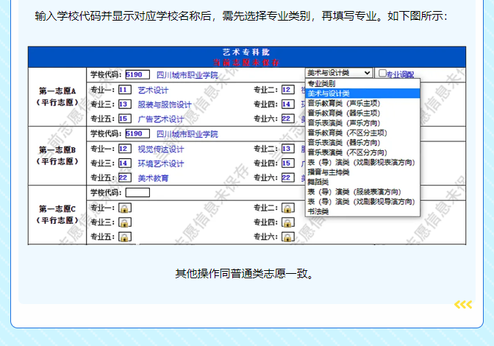Select the highlighted 美术与设计类 list option
494x346 pixels.
click(x=329, y=93)
